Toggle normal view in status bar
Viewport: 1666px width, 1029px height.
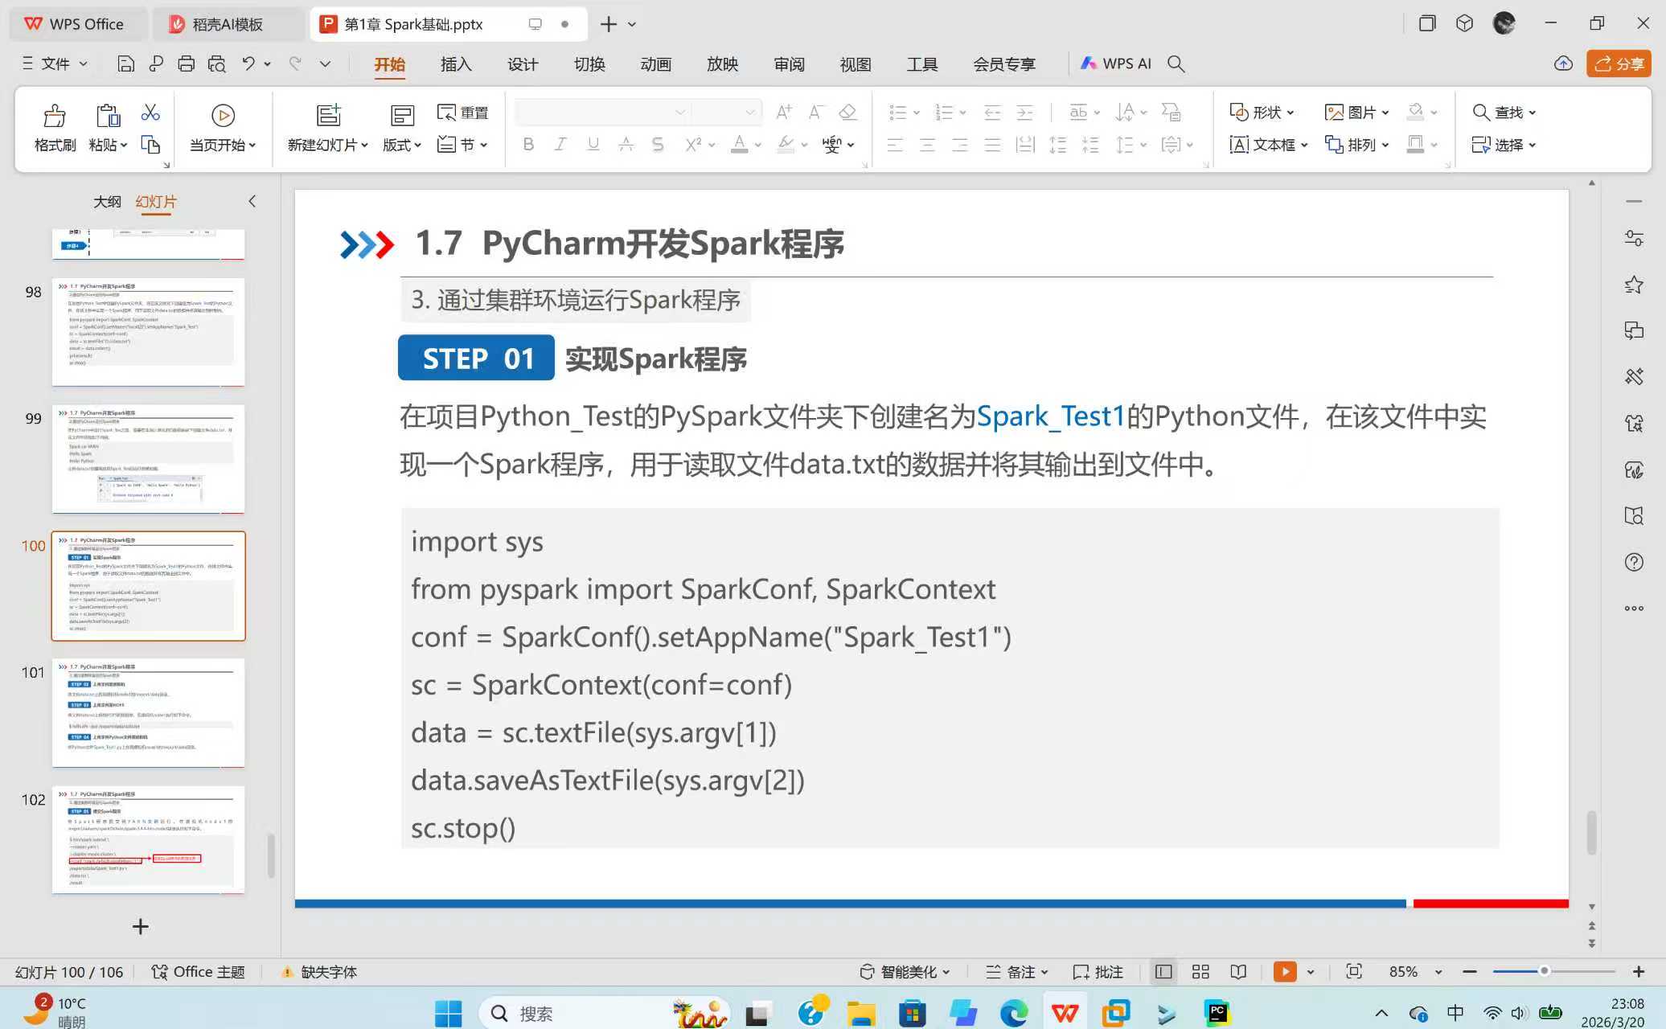(1163, 972)
